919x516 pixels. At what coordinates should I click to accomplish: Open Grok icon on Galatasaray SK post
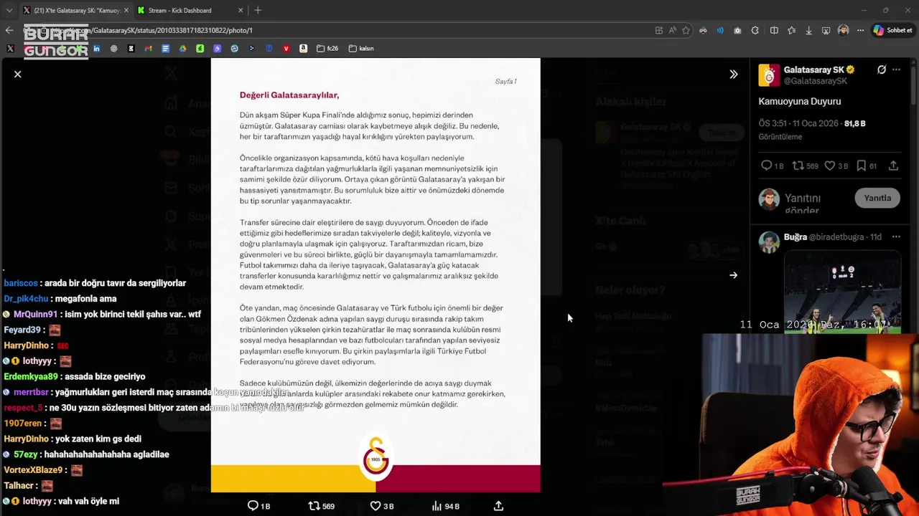[882, 70]
